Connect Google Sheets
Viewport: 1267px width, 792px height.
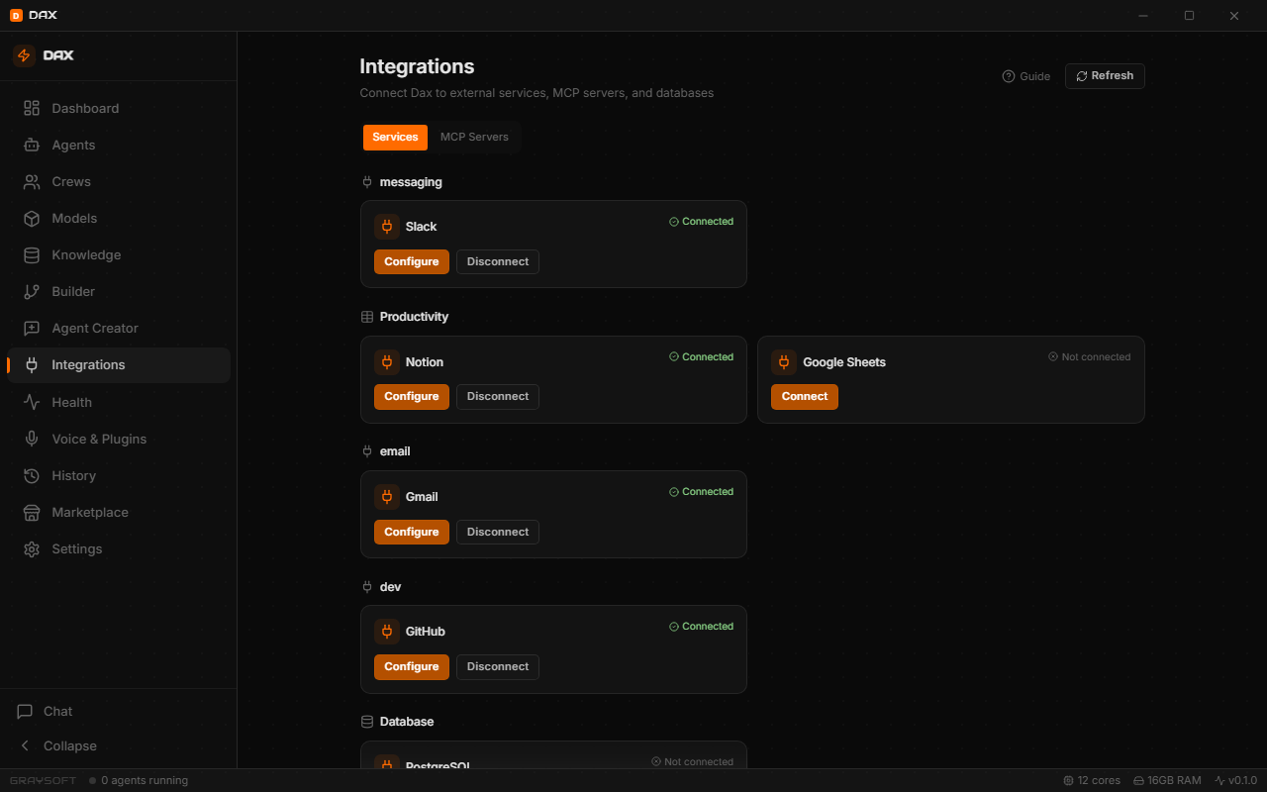pyautogui.click(x=805, y=396)
